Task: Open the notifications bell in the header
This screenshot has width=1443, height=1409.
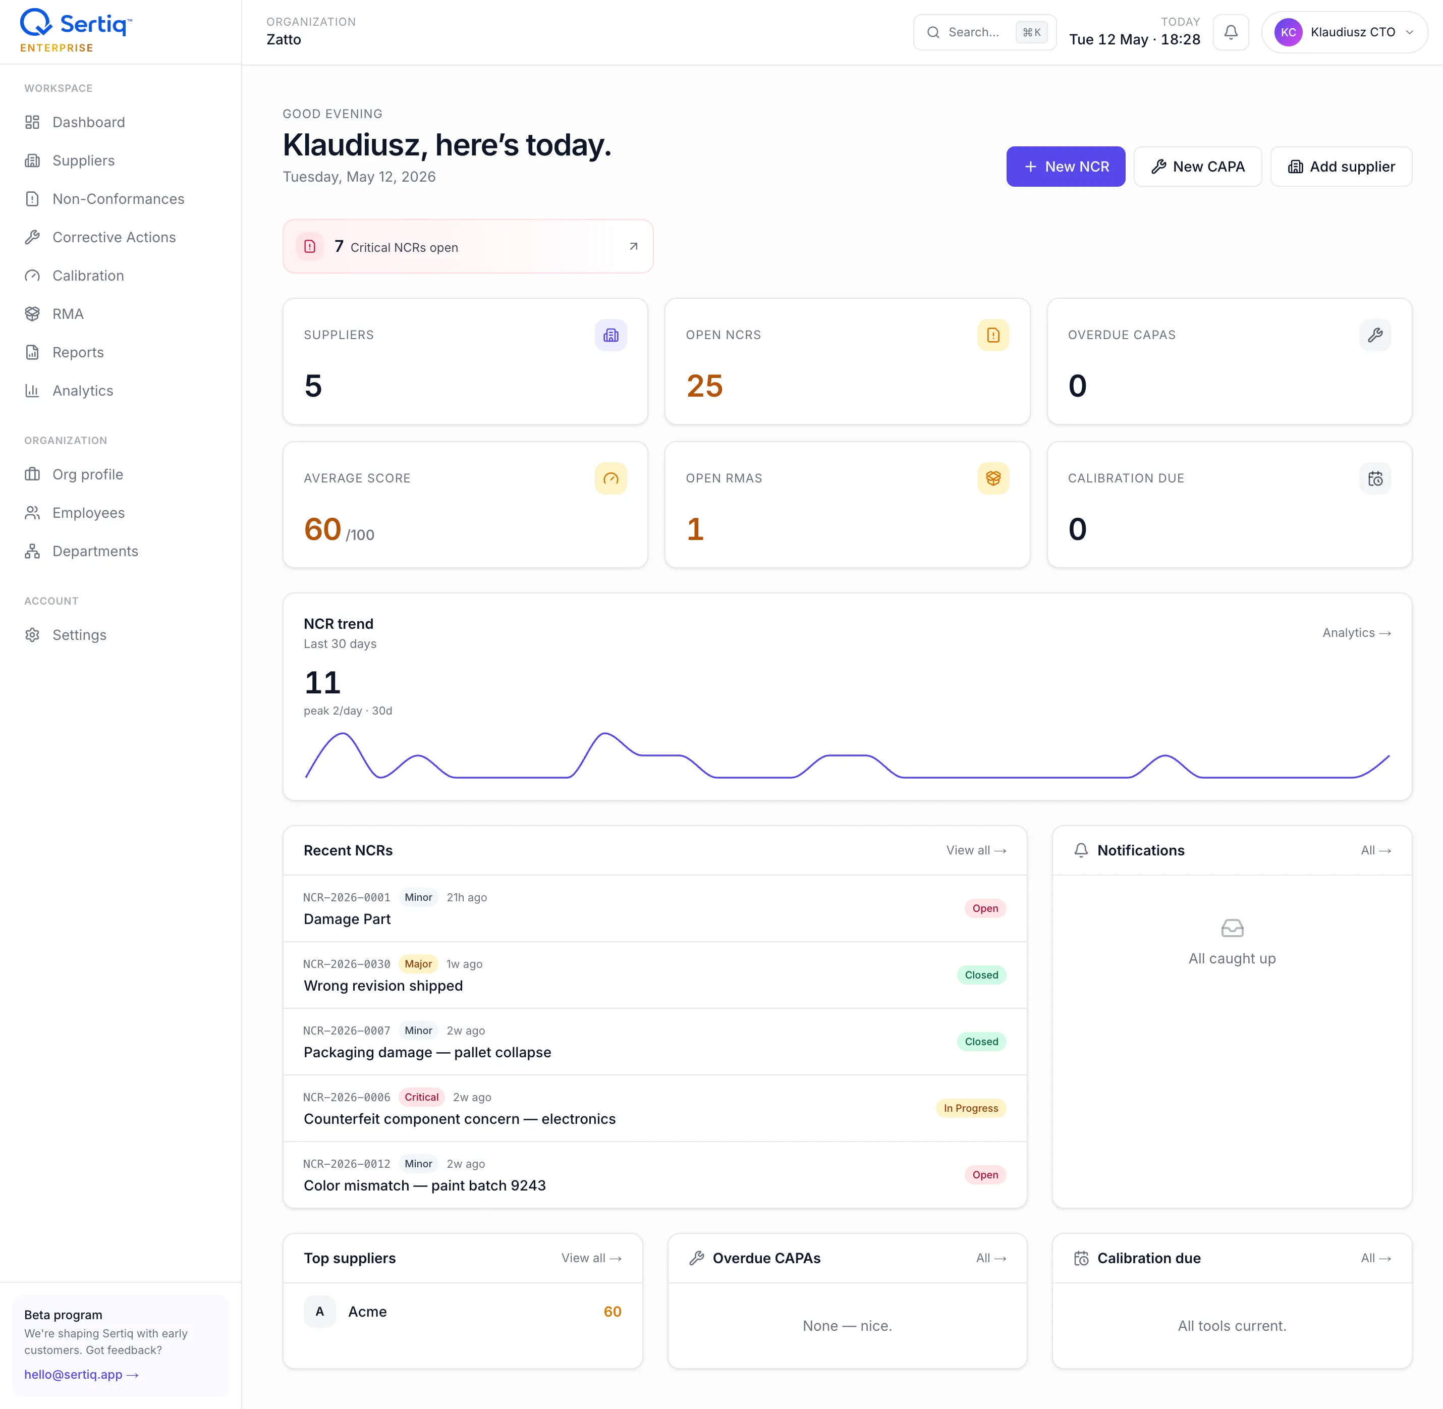Action: click(x=1231, y=32)
